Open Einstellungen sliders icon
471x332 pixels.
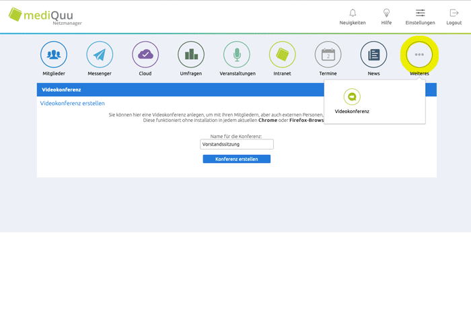pyautogui.click(x=421, y=13)
